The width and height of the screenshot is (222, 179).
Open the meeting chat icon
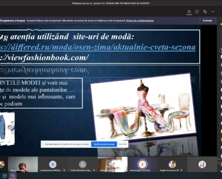coord(197,12)
